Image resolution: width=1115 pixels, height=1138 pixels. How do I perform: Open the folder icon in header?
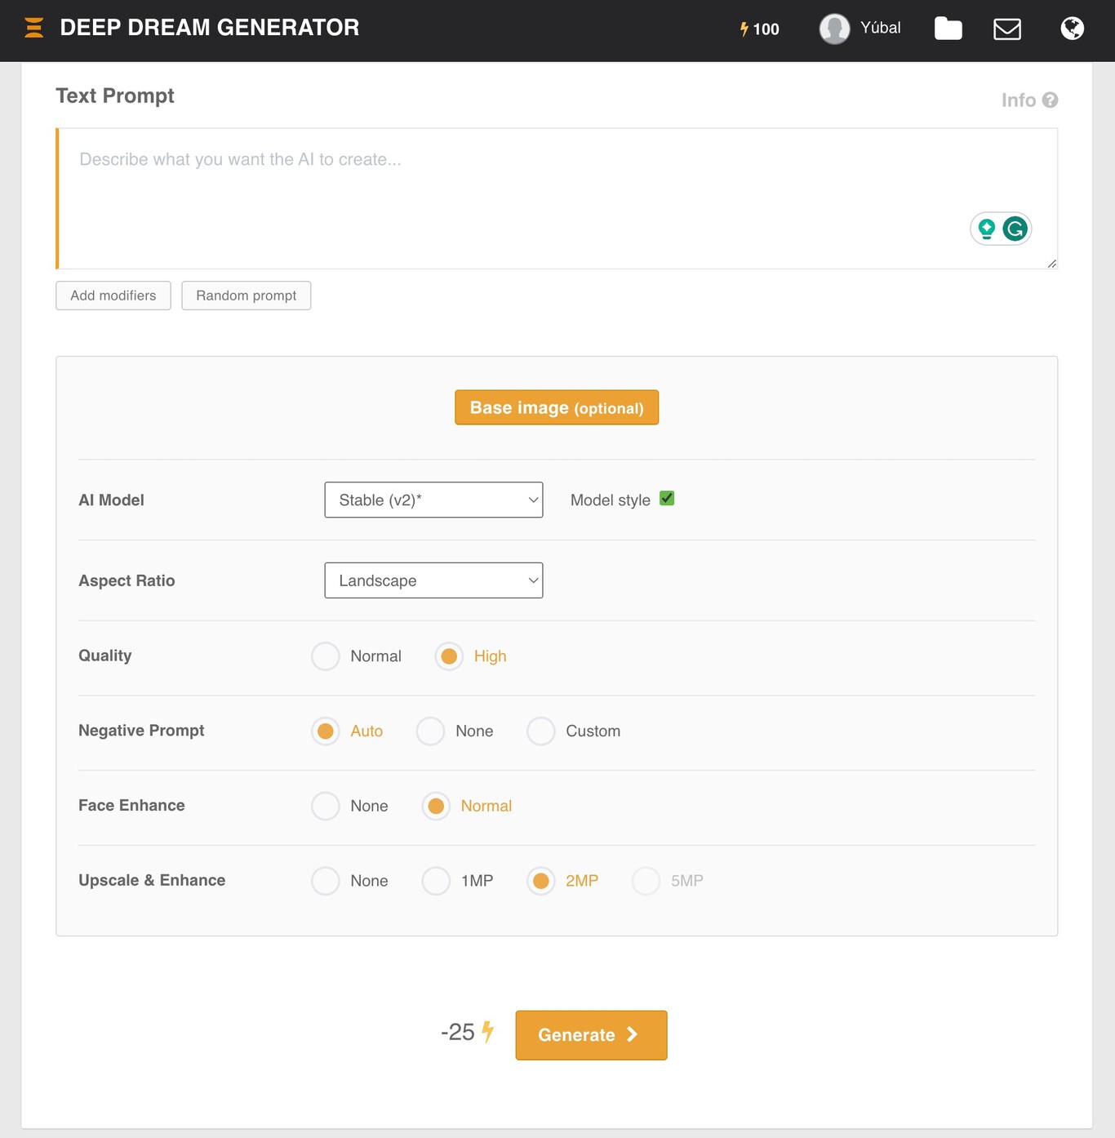(948, 29)
